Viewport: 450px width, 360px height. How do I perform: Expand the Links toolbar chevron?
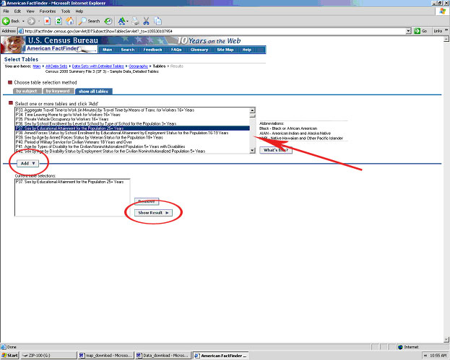446,30
